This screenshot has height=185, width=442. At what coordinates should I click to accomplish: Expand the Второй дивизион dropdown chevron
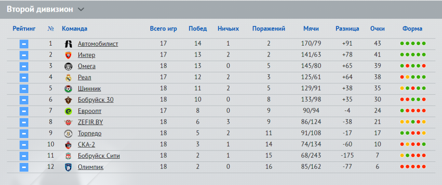tap(81, 10)
